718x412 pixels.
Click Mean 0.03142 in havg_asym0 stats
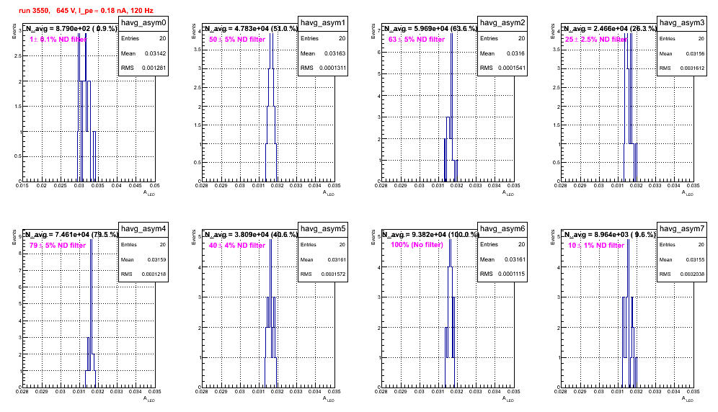pyautogui.click(x=143, y=53)
